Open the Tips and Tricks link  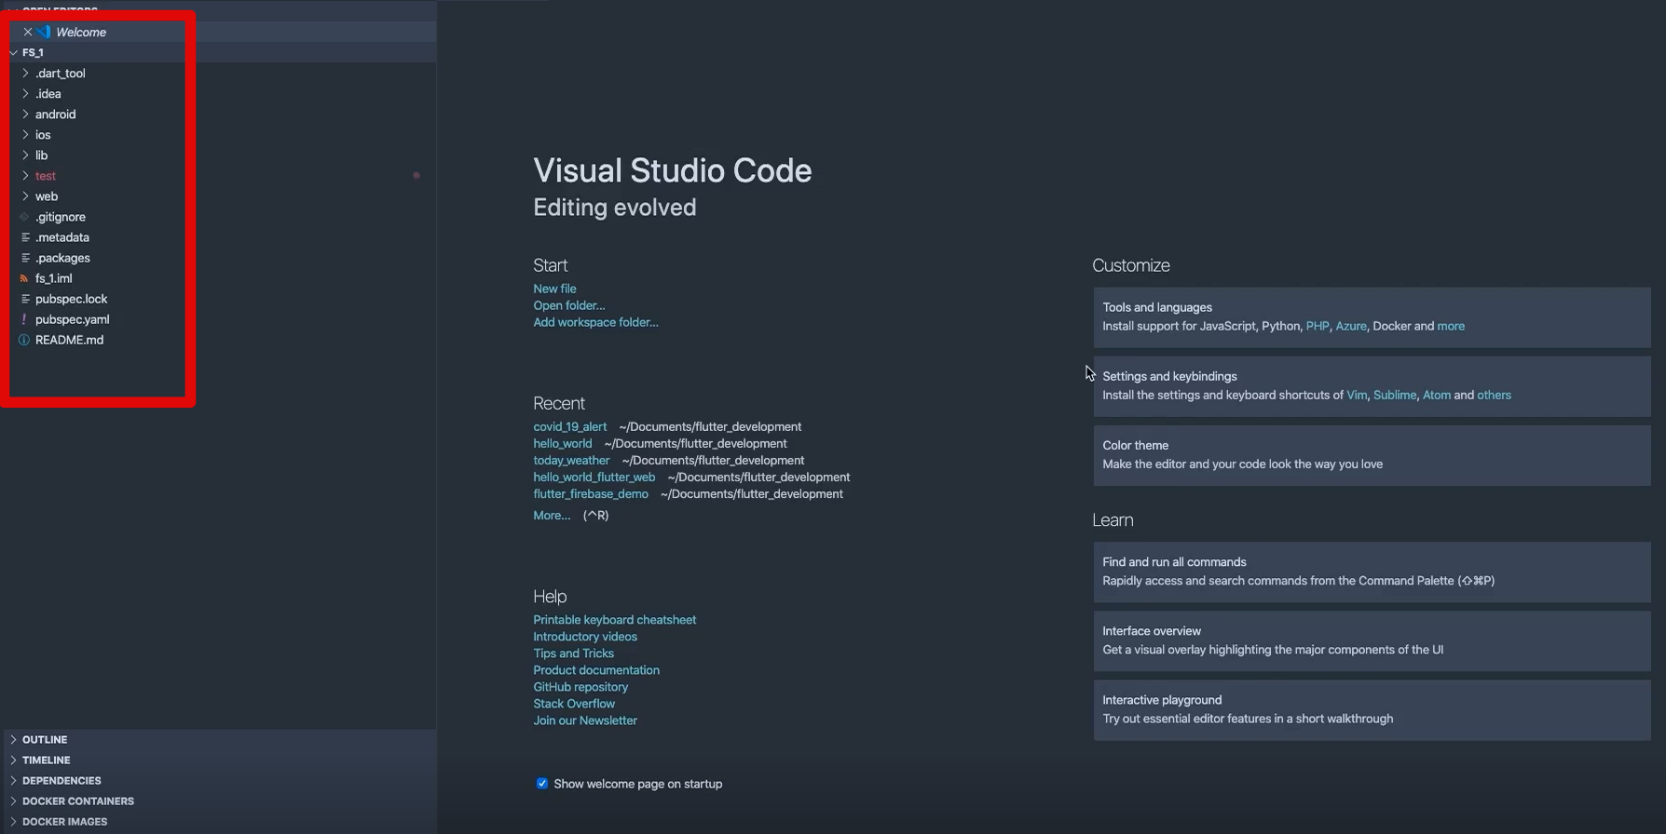pos(573,653)
